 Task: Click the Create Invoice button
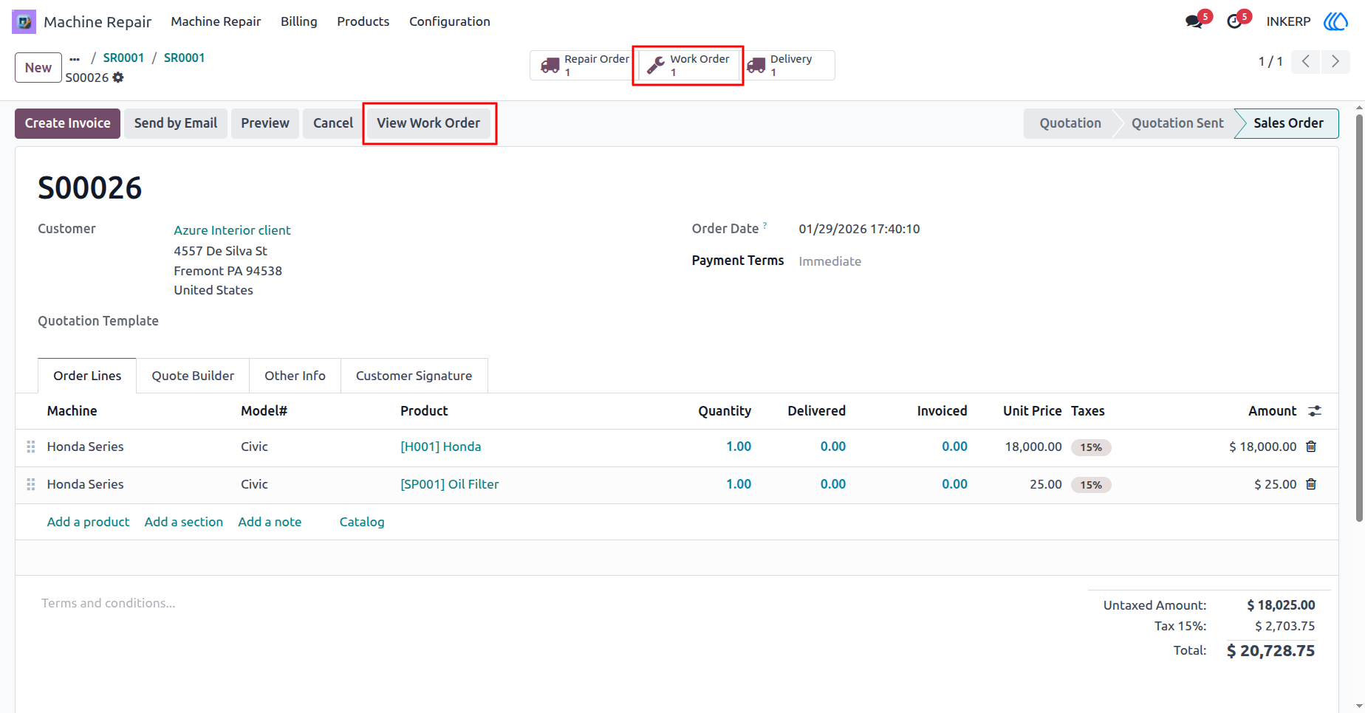point(67,123)
